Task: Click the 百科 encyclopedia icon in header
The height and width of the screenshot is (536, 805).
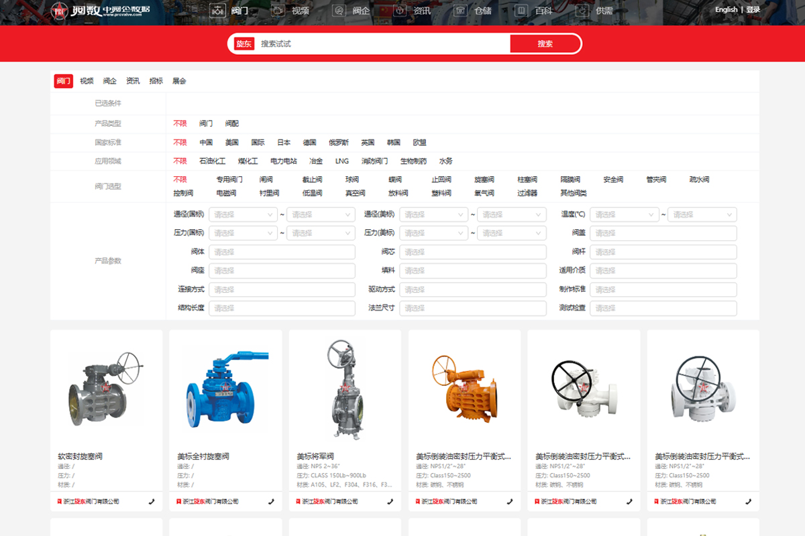Action: click(521, 11)
